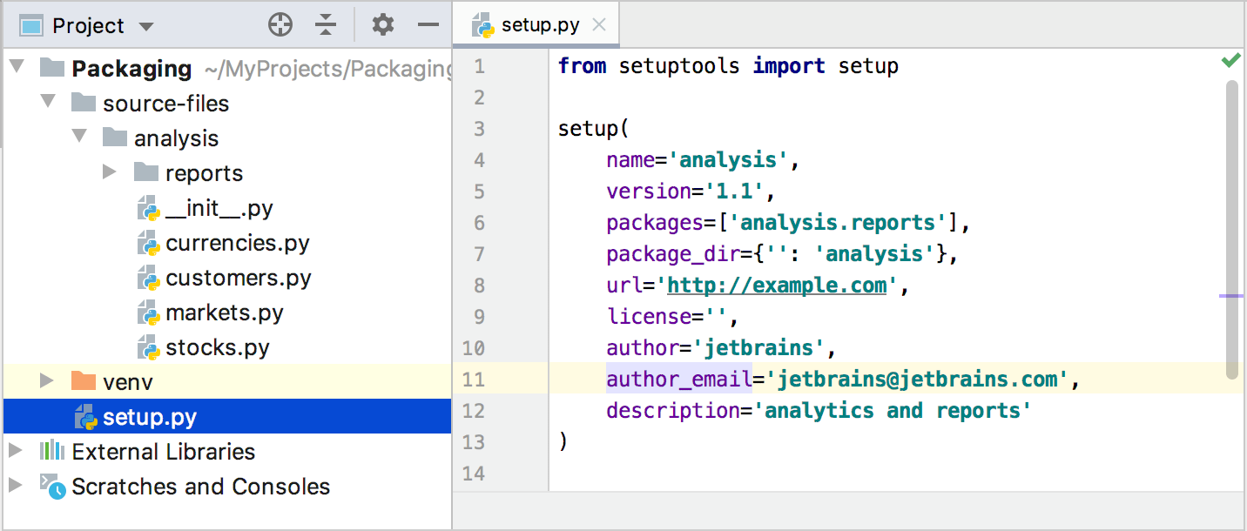Click the Python file icon beside currencies.py
This screenshot has width=1247, height=531.
tap(147, 242)
